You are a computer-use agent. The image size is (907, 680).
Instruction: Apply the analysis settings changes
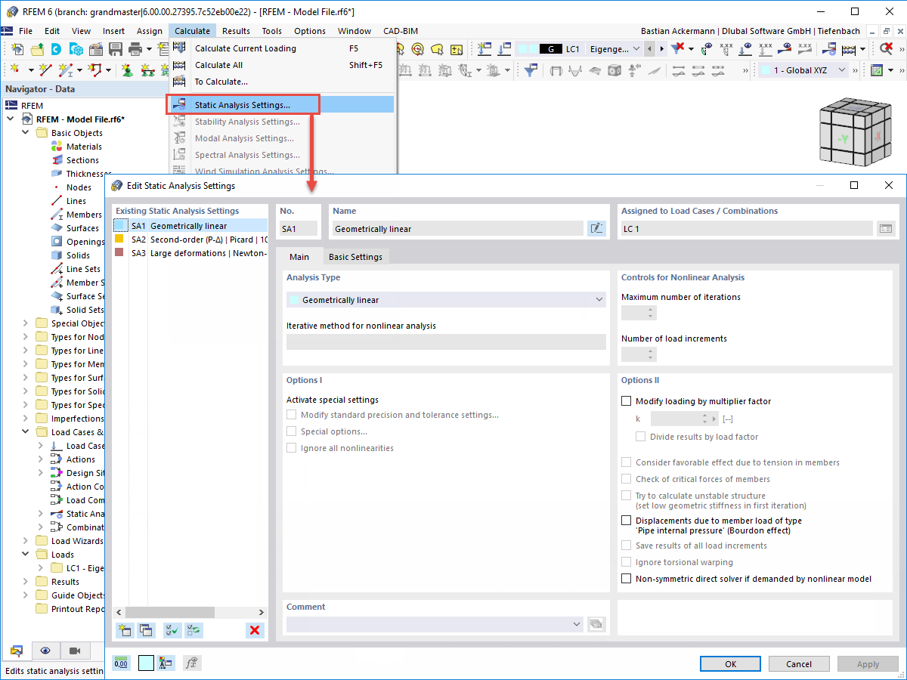[867, 663]
